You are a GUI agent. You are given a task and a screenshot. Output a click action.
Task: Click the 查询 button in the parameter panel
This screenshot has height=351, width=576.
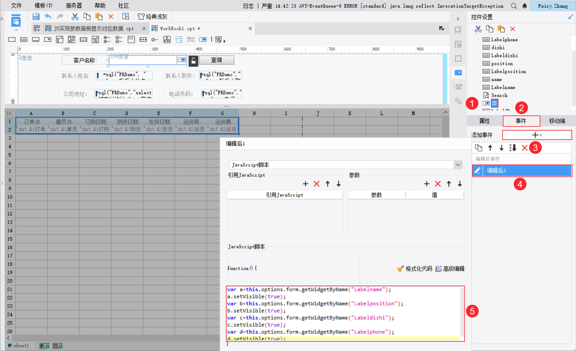pos(216,60)
